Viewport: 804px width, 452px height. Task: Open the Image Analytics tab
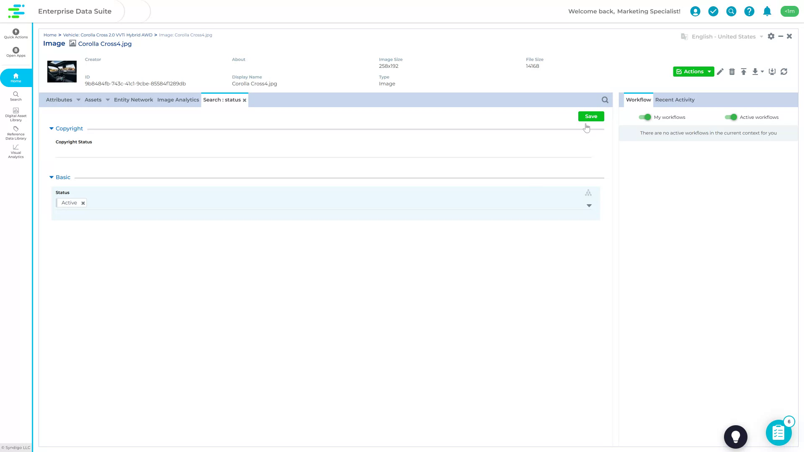(x=178, y=100)
